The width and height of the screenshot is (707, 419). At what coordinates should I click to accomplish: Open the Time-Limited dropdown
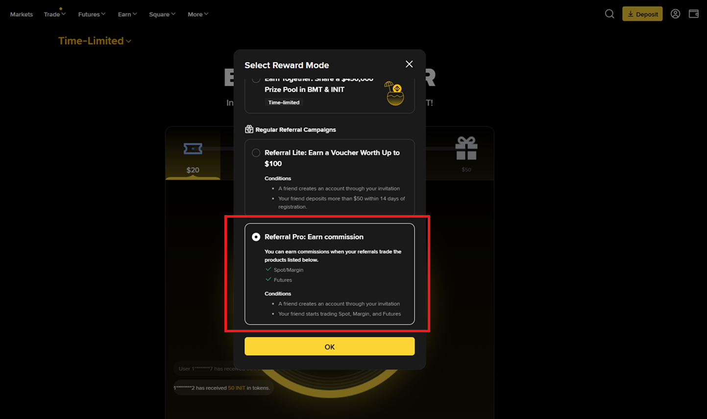95,41
